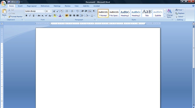Activate the Format Painter
195x108 pixels.
[15, 17]
